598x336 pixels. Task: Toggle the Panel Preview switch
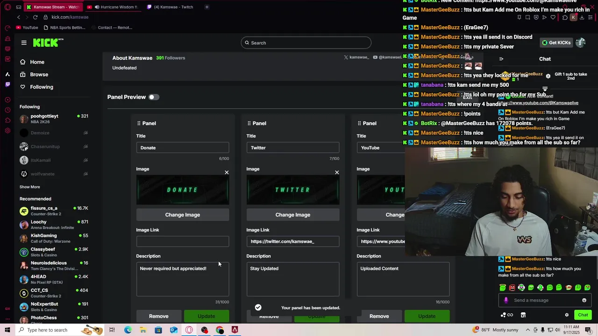tap(154, 97)
